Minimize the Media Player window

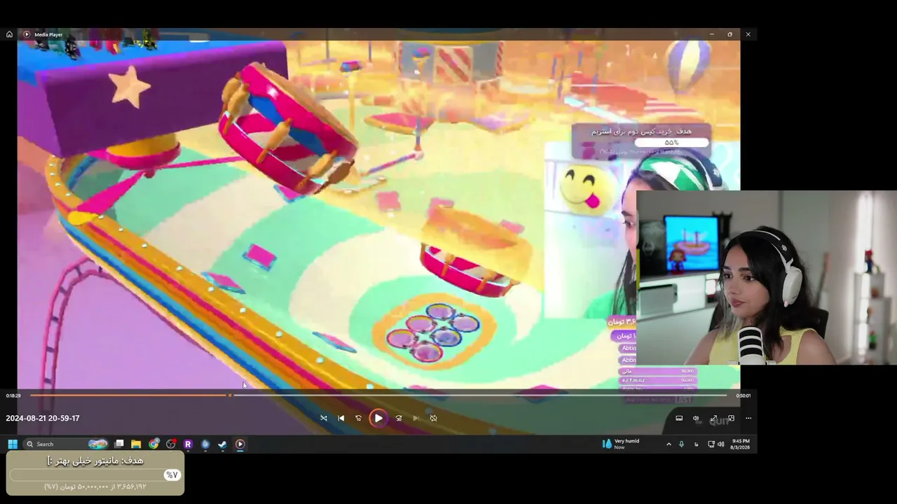[x=712, y=34]
